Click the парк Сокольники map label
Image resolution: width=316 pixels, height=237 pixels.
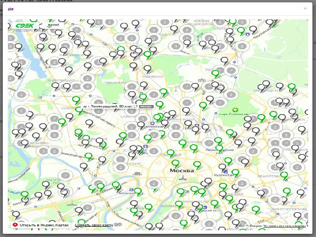pos(234,114)
